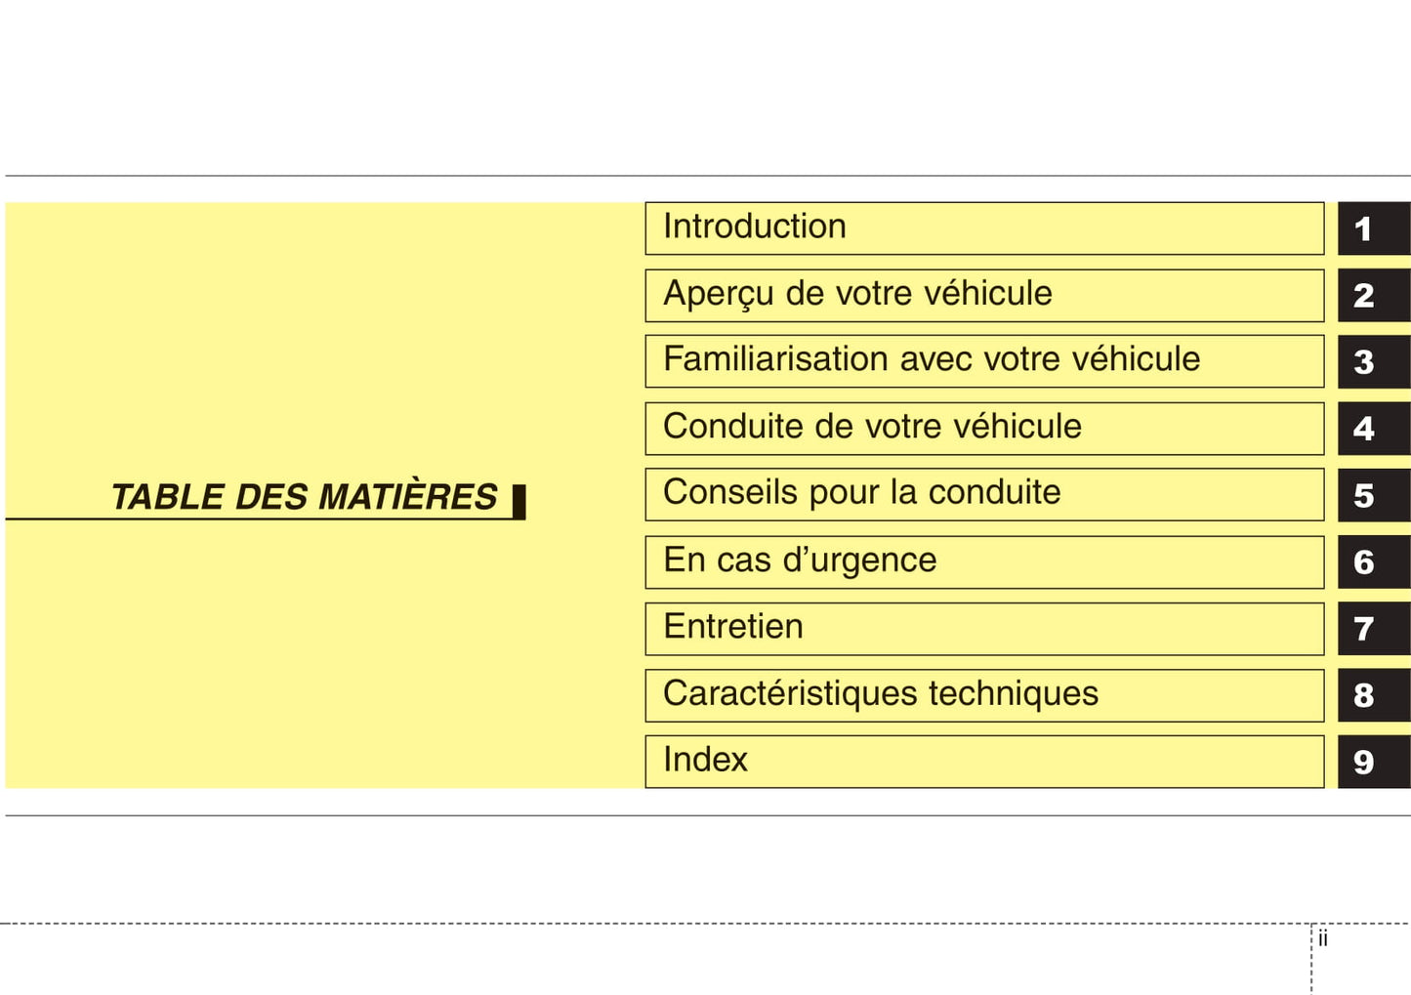Open the black tab numbered 7
Screen dimensions: 1411x995
point(1372,628)
